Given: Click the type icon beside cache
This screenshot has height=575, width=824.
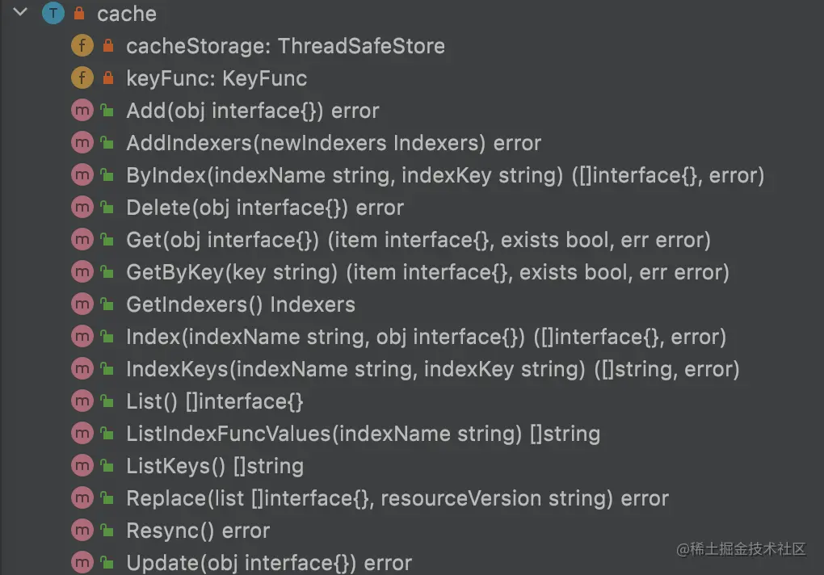Looking at the screenshot, I should pyautogui.click(x=53, y=14).
